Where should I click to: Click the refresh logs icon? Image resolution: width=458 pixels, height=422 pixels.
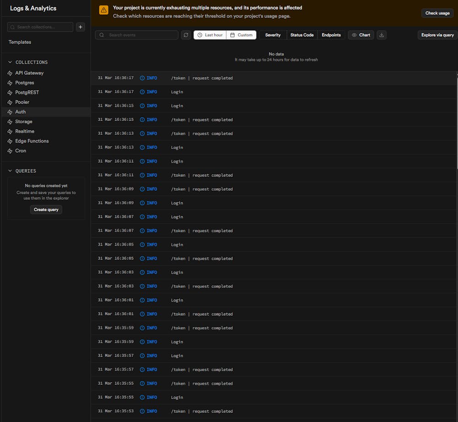185,35
